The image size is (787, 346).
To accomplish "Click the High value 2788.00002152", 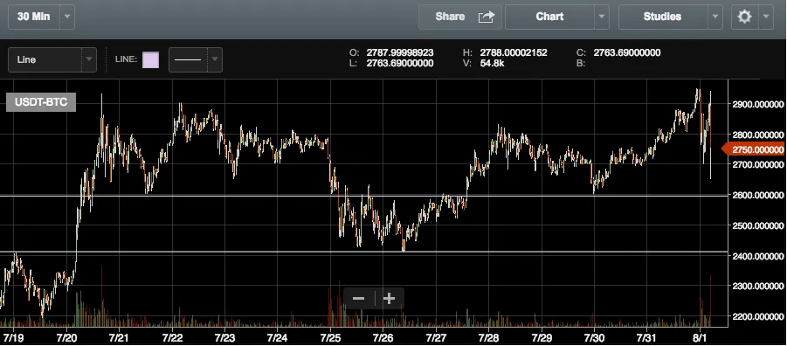I will (514, 52).
